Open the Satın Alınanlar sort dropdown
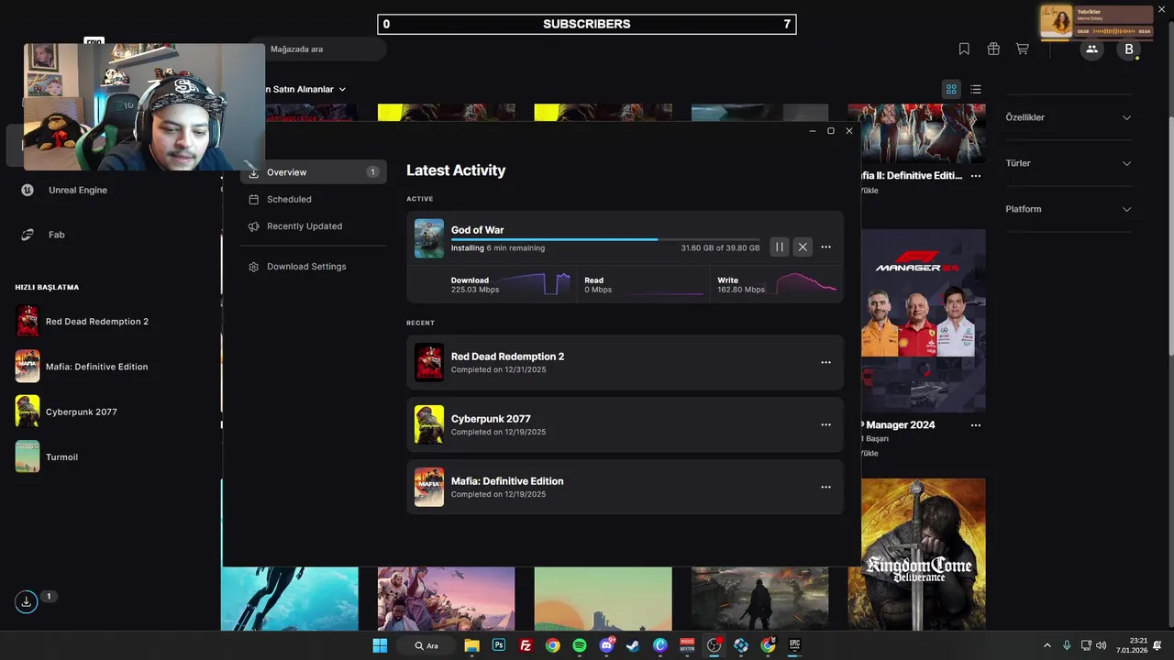 pos(305,89)
